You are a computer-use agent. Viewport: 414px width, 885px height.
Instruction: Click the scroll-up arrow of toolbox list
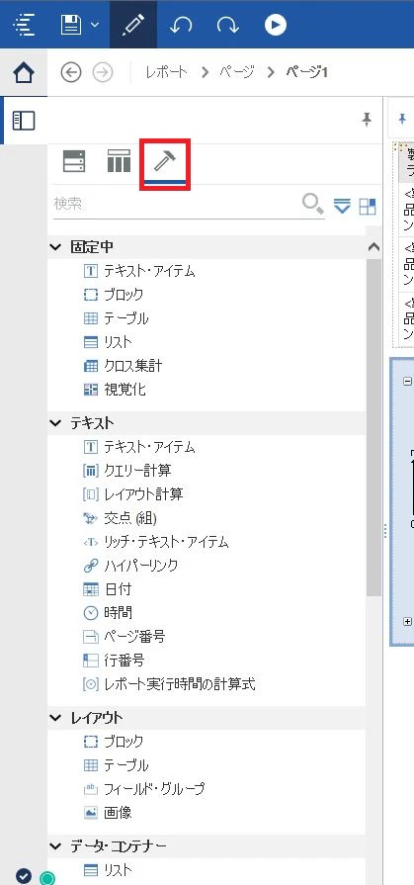click(373, 246)
